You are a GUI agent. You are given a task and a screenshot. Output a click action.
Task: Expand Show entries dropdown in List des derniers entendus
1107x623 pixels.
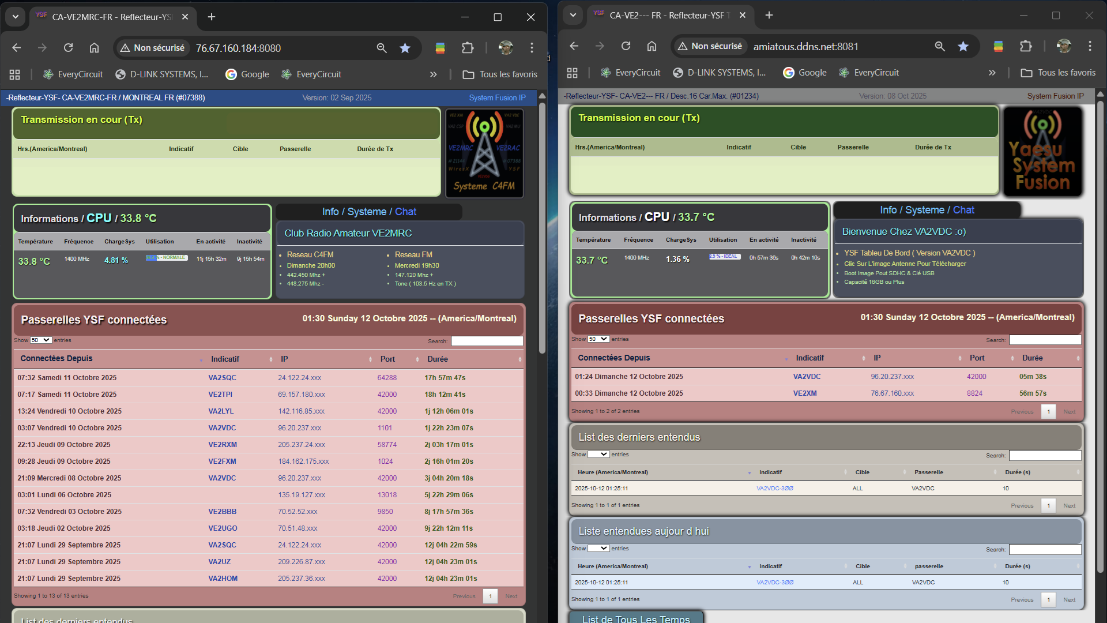598,455
